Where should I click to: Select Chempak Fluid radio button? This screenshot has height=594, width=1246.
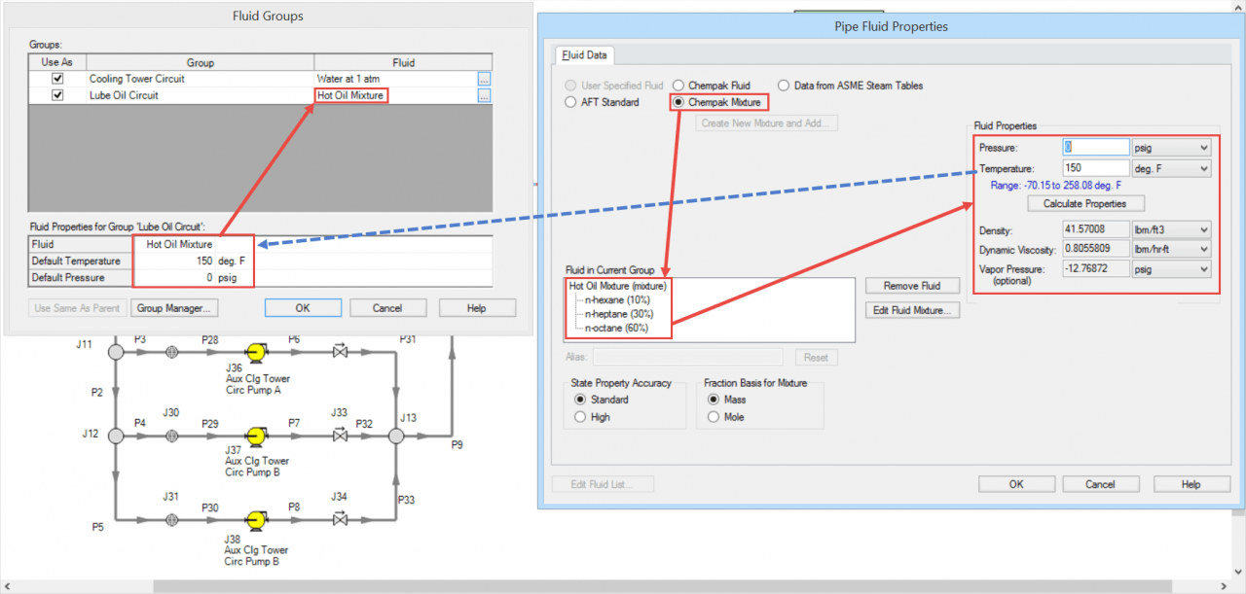(678, 86)
